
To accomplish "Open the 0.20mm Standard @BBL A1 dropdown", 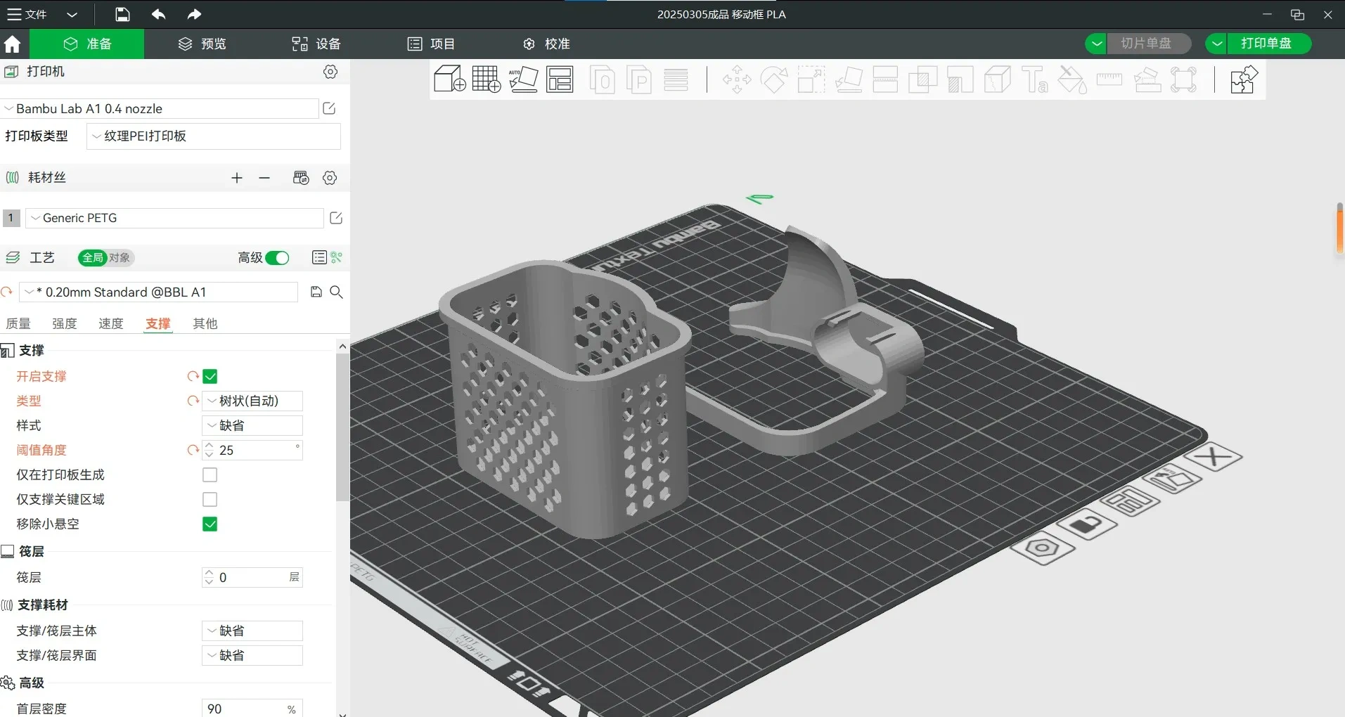I will click(x=159, y=292).
